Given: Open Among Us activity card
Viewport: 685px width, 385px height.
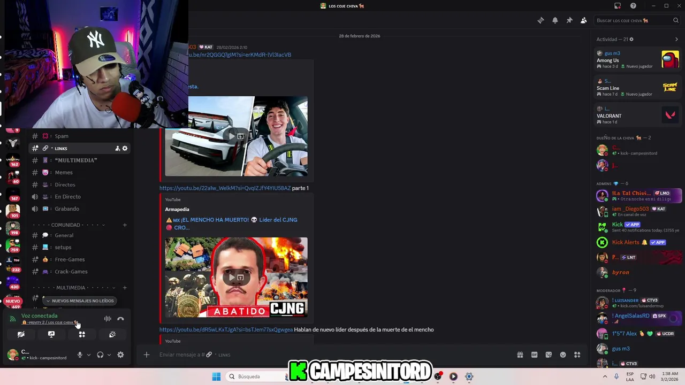Looking at the screenshot, I should (x=638, y=60).
